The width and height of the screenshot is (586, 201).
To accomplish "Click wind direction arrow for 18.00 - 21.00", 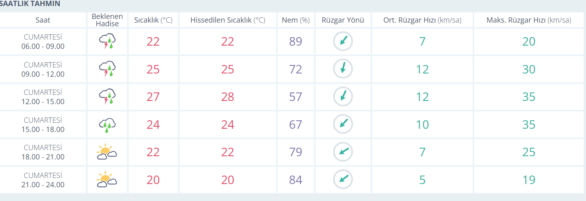I will click(x=343, y=152).
